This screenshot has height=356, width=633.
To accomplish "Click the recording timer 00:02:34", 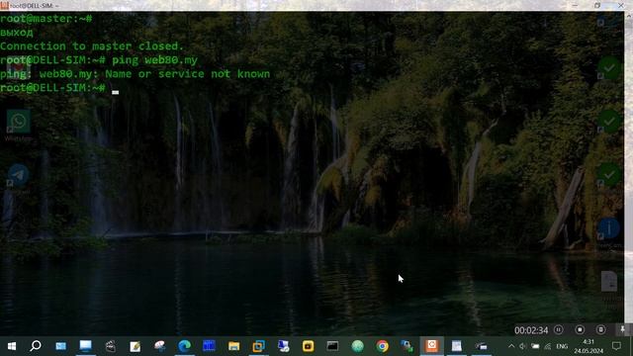I will 531,330.
